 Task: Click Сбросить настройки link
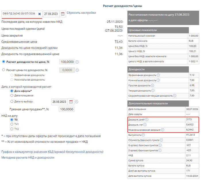pyautogui.click(x=81, y=13)
